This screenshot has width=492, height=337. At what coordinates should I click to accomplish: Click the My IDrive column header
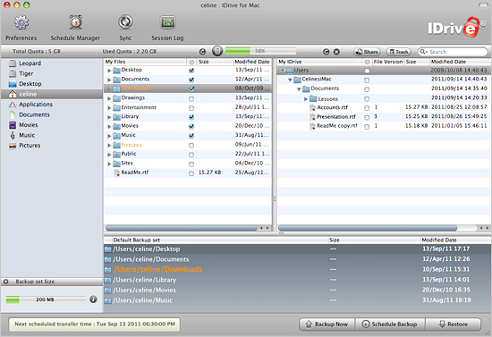pyautogui.click(x=320, y=62)
